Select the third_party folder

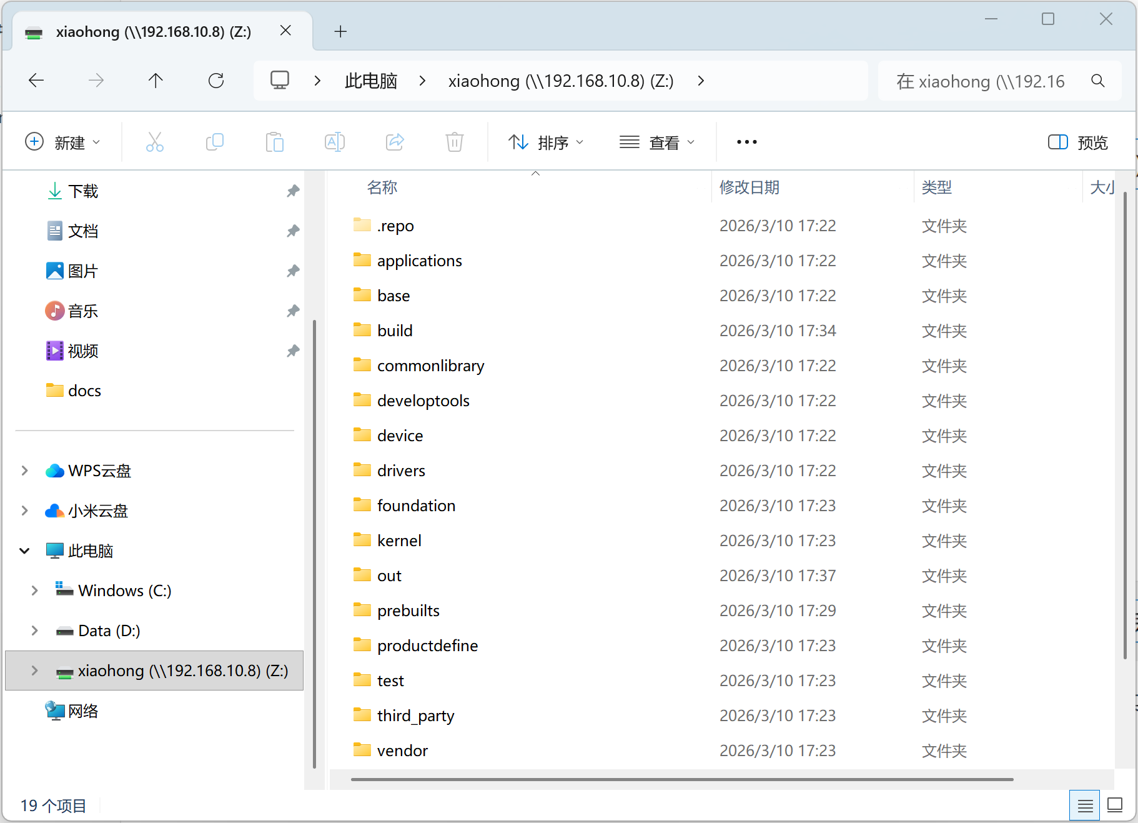(x=416, y=716)
